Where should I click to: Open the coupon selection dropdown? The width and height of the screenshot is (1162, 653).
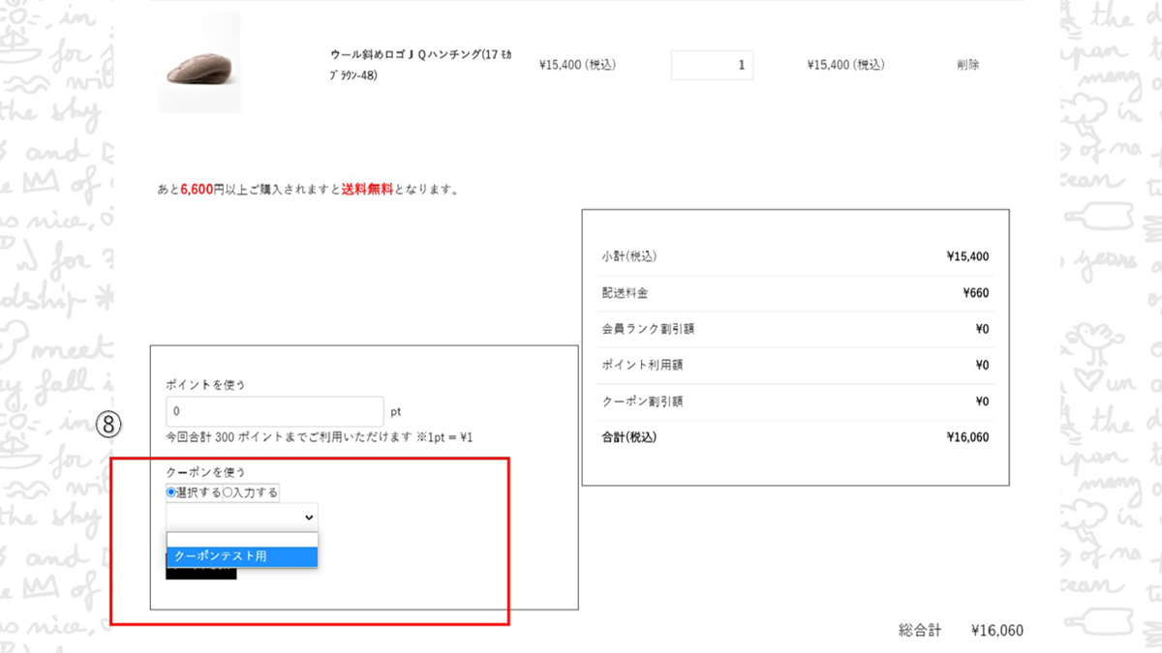click(x=242, y=518)
